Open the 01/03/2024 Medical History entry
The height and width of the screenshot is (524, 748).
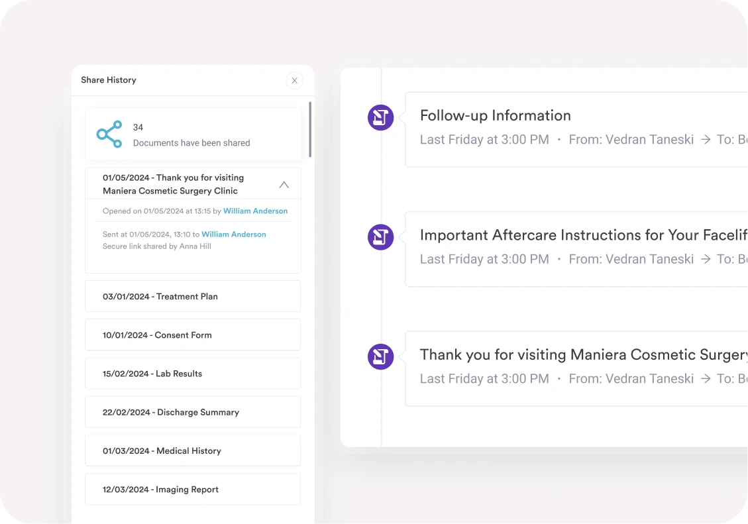pyautogui.click(x=193, y=451)
